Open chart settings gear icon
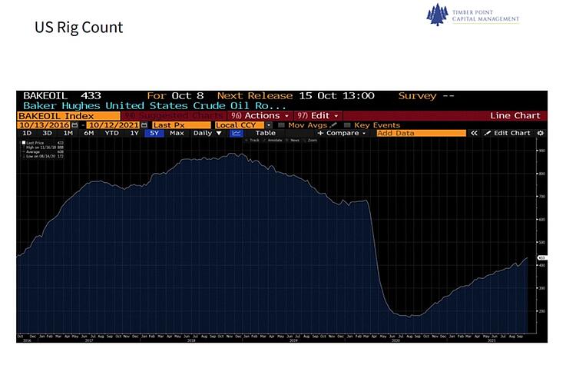Image resolution: width=566 pixels, height=365 pixels. tap(541, 133)
